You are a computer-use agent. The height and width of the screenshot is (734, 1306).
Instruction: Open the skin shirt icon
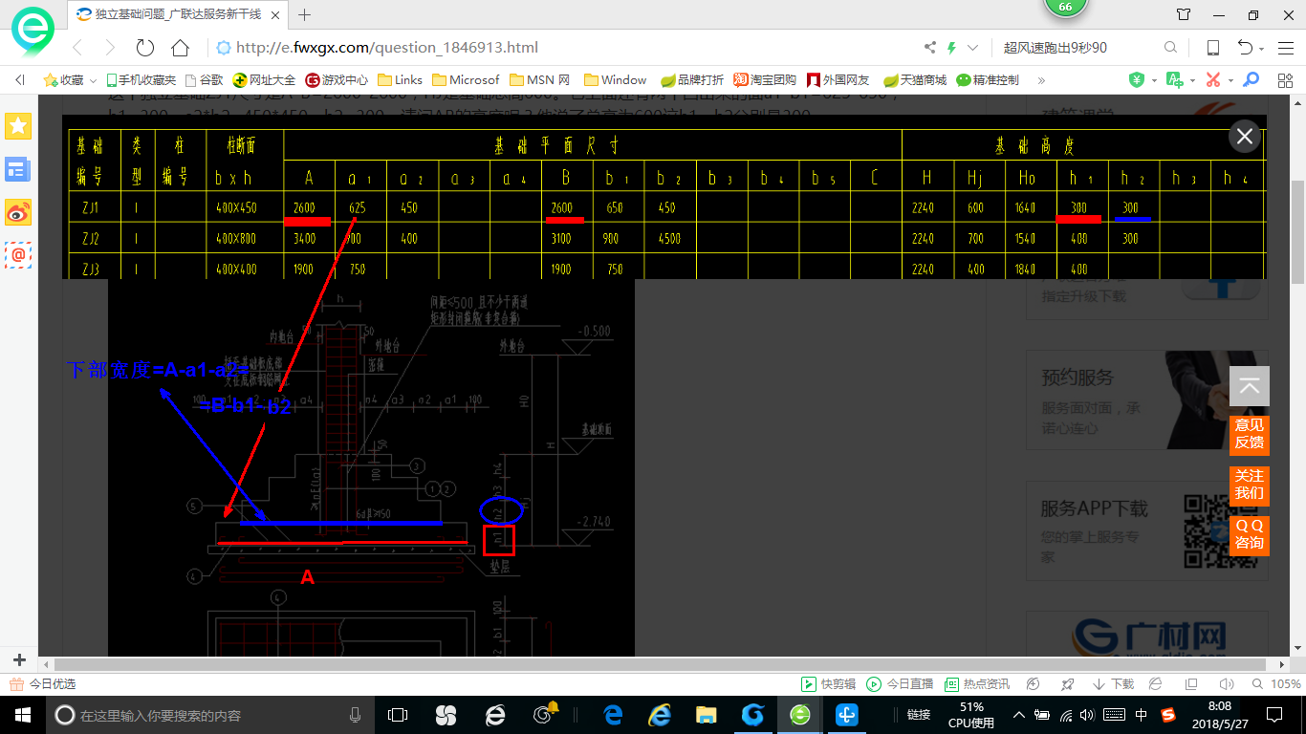pyautogui.click(x=1184, y=14)
